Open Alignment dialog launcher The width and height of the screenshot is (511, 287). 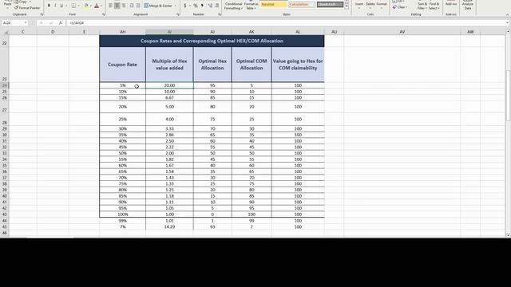point(178,14)
